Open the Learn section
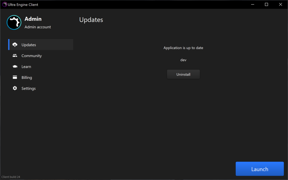Viewport: 288px width, 180px height. [x=26, y=67]
